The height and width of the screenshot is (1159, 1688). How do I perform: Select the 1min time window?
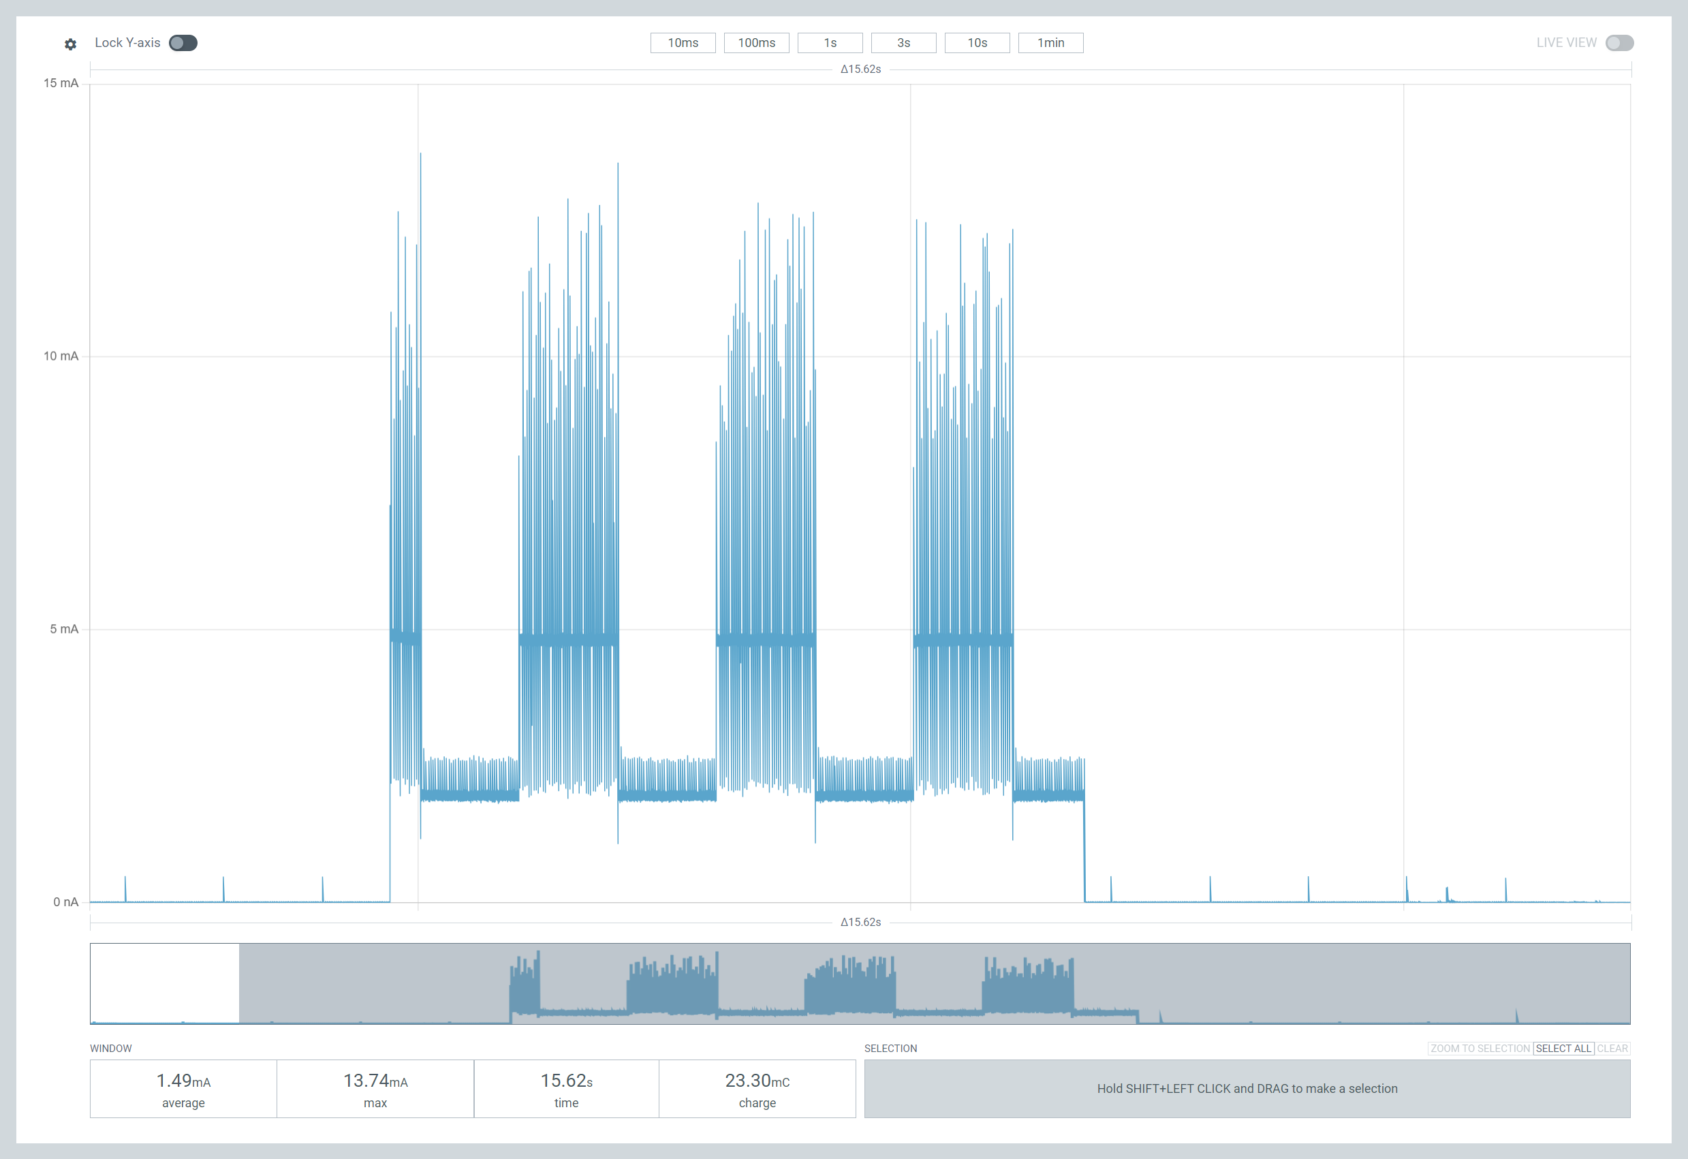[x=1050, y=43]
